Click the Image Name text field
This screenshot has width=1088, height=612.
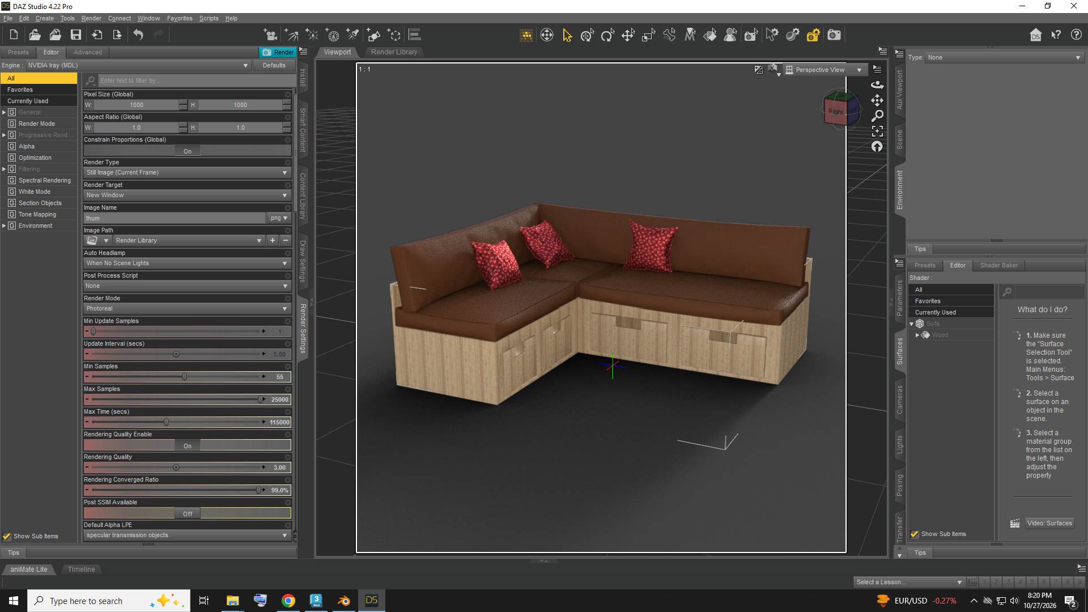175,218
